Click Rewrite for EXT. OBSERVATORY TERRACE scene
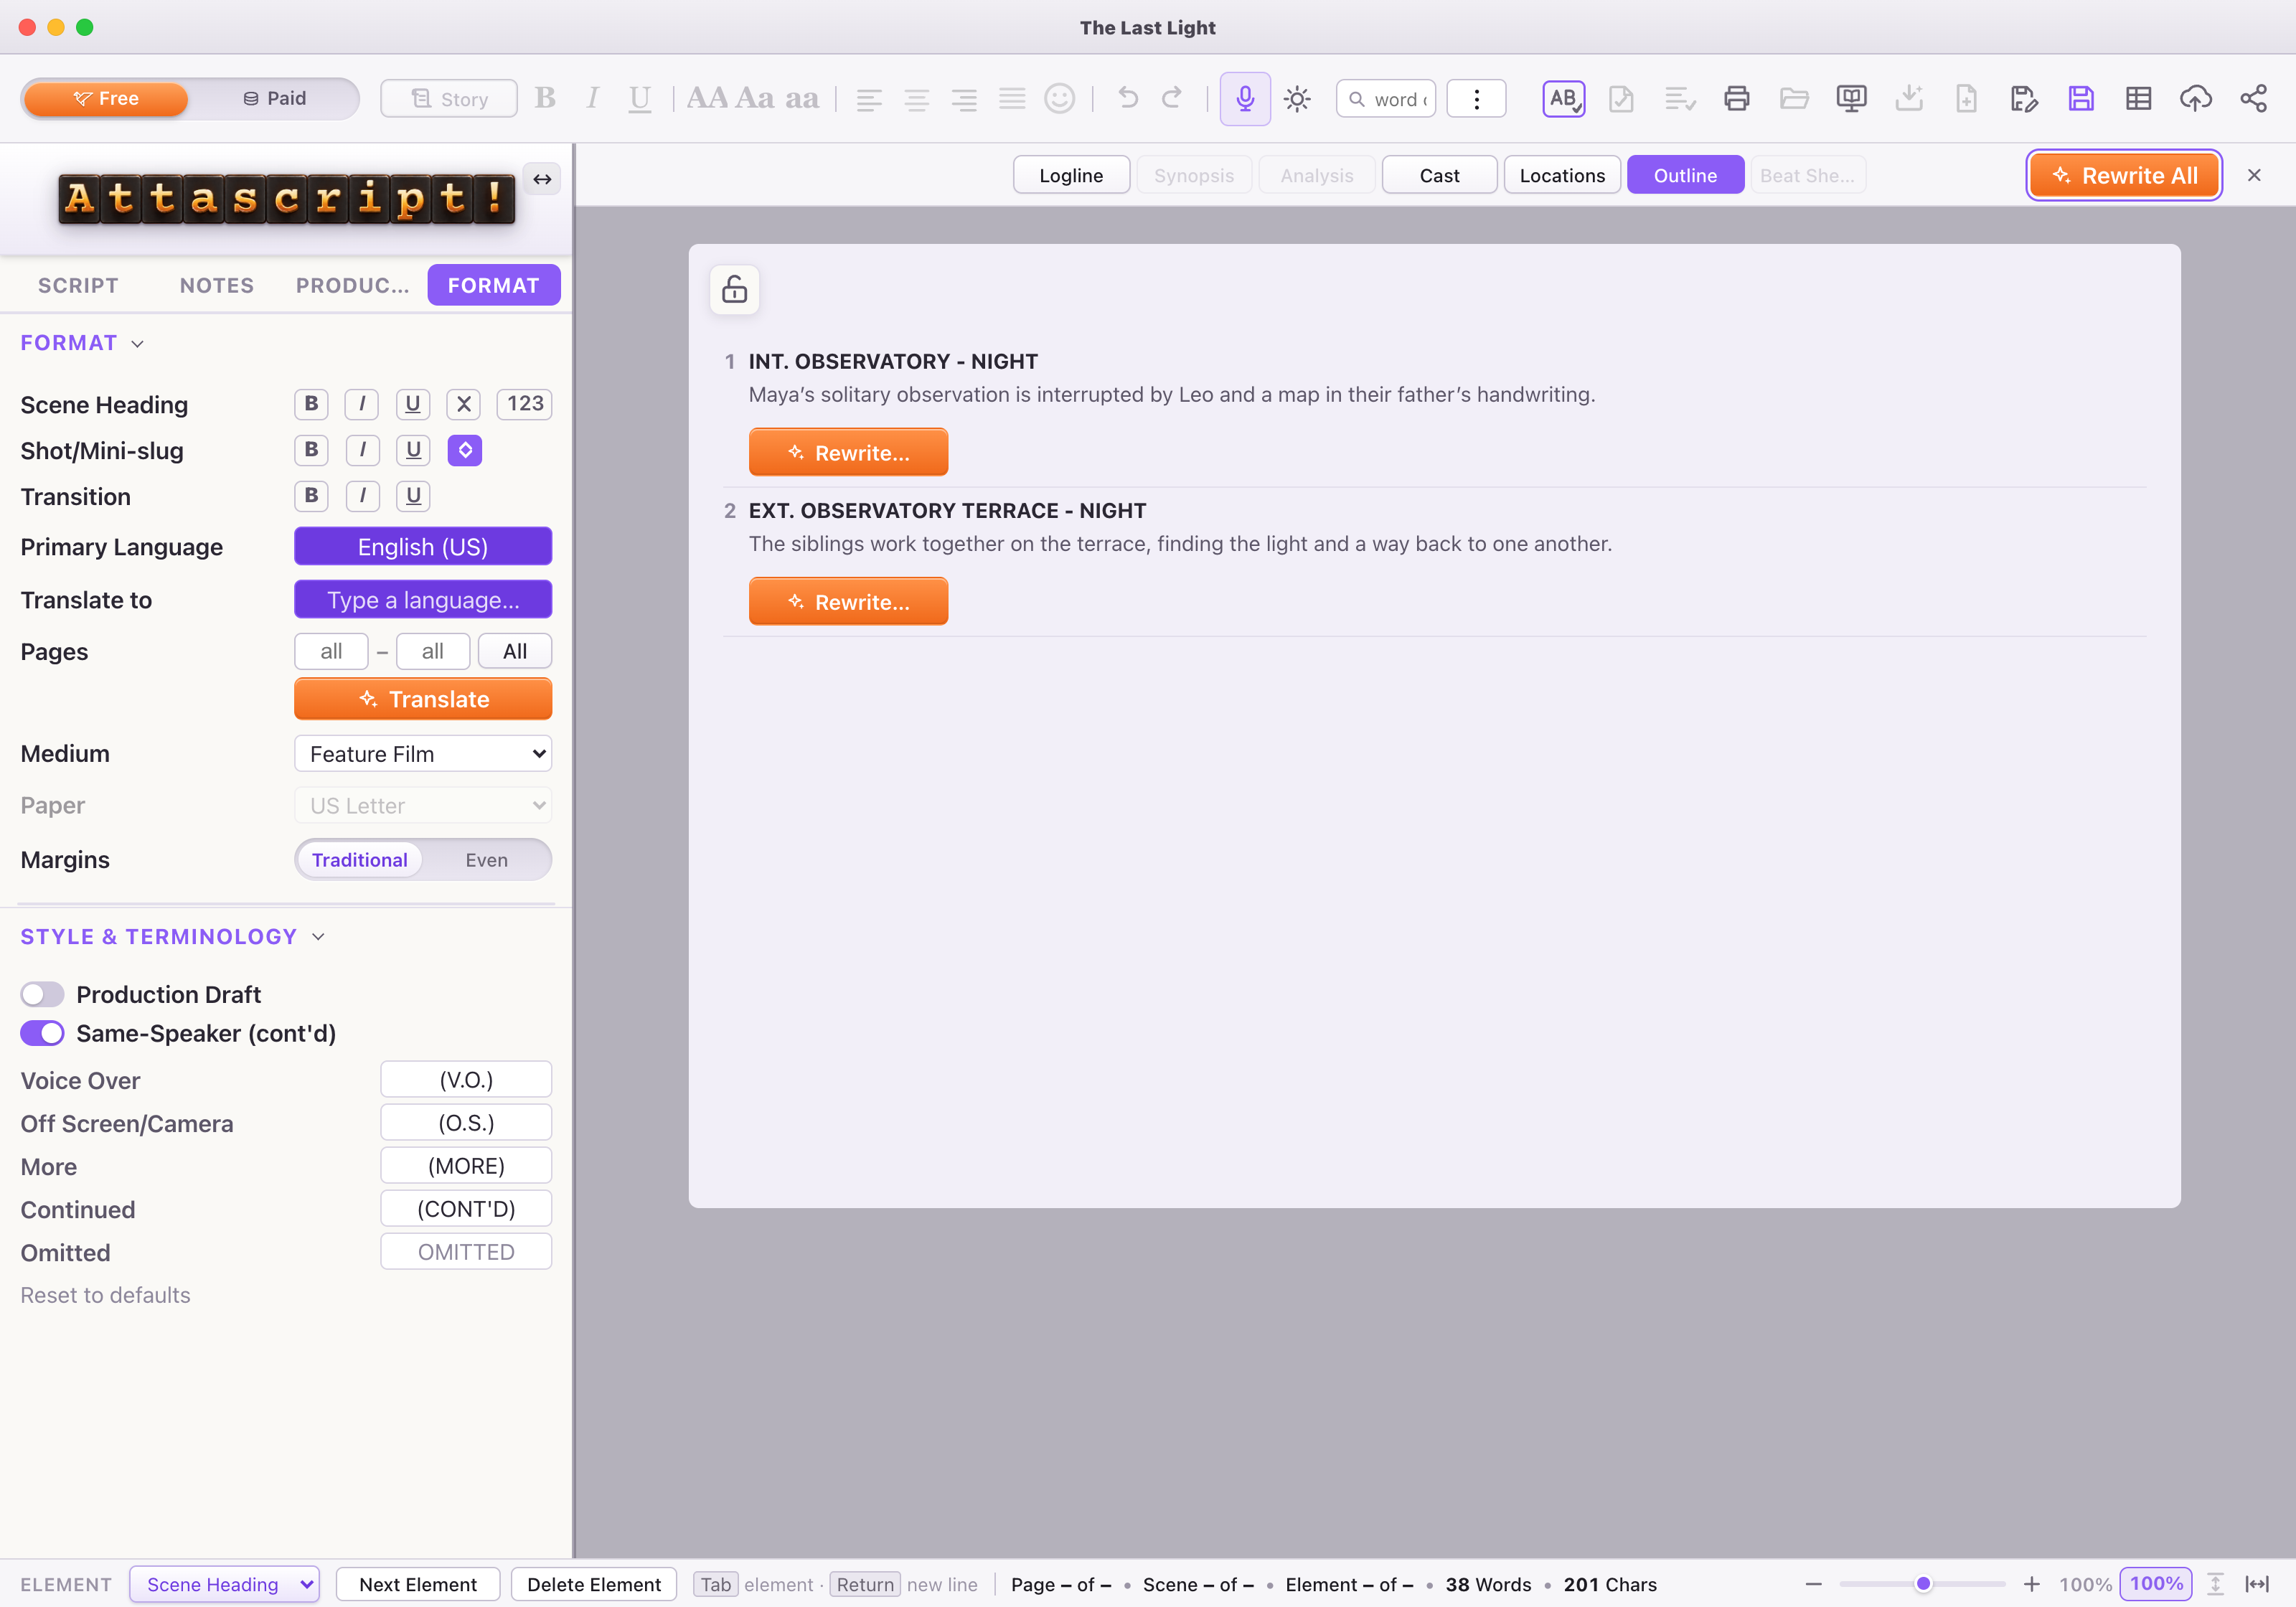 pyautogui.click(x=848, y=601)
